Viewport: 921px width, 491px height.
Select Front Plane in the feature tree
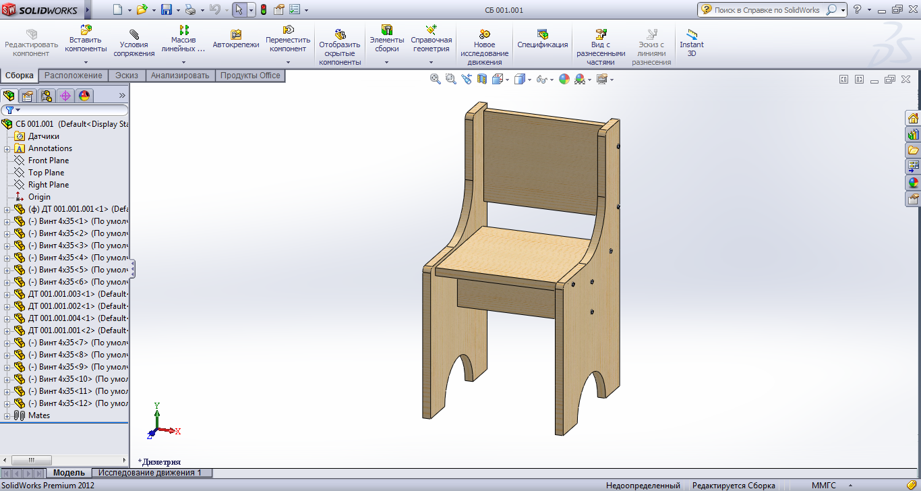click(x=49, y=161)
